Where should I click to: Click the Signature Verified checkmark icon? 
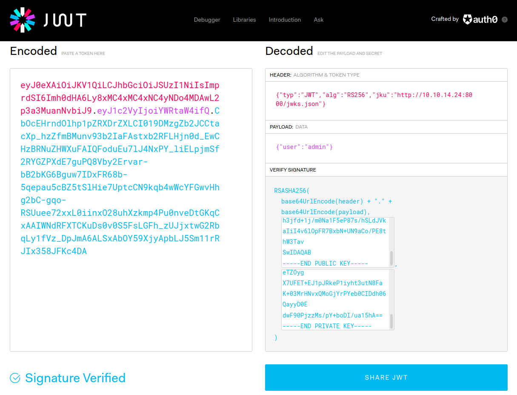(x=15, y=378)
